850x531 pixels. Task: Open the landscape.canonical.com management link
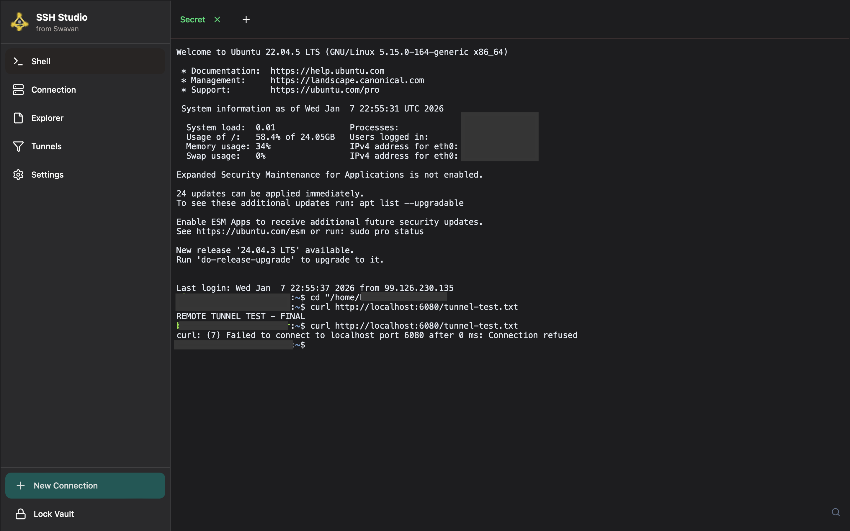[x=347, y=81]
